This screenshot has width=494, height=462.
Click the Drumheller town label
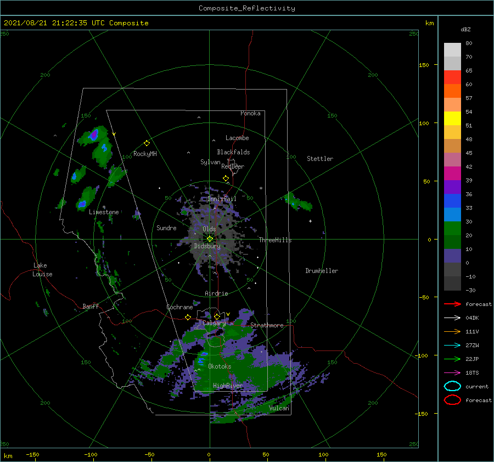[x=322, y=271]
